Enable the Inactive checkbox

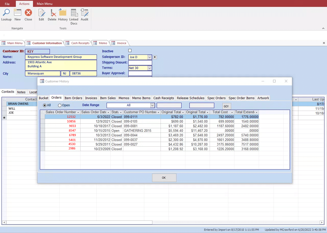130,50
